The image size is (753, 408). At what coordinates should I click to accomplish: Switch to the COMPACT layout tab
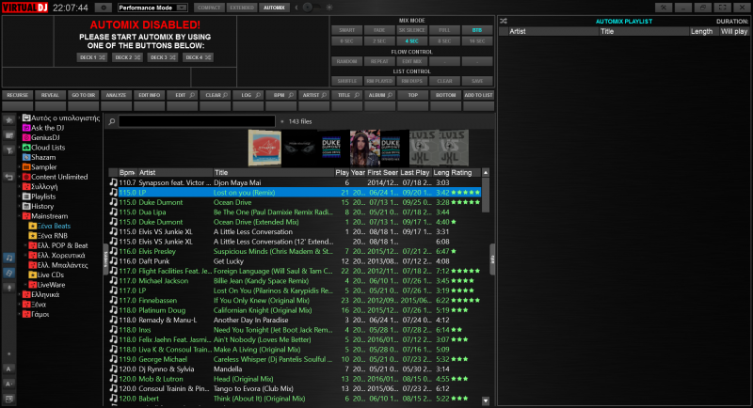point(209,7)
